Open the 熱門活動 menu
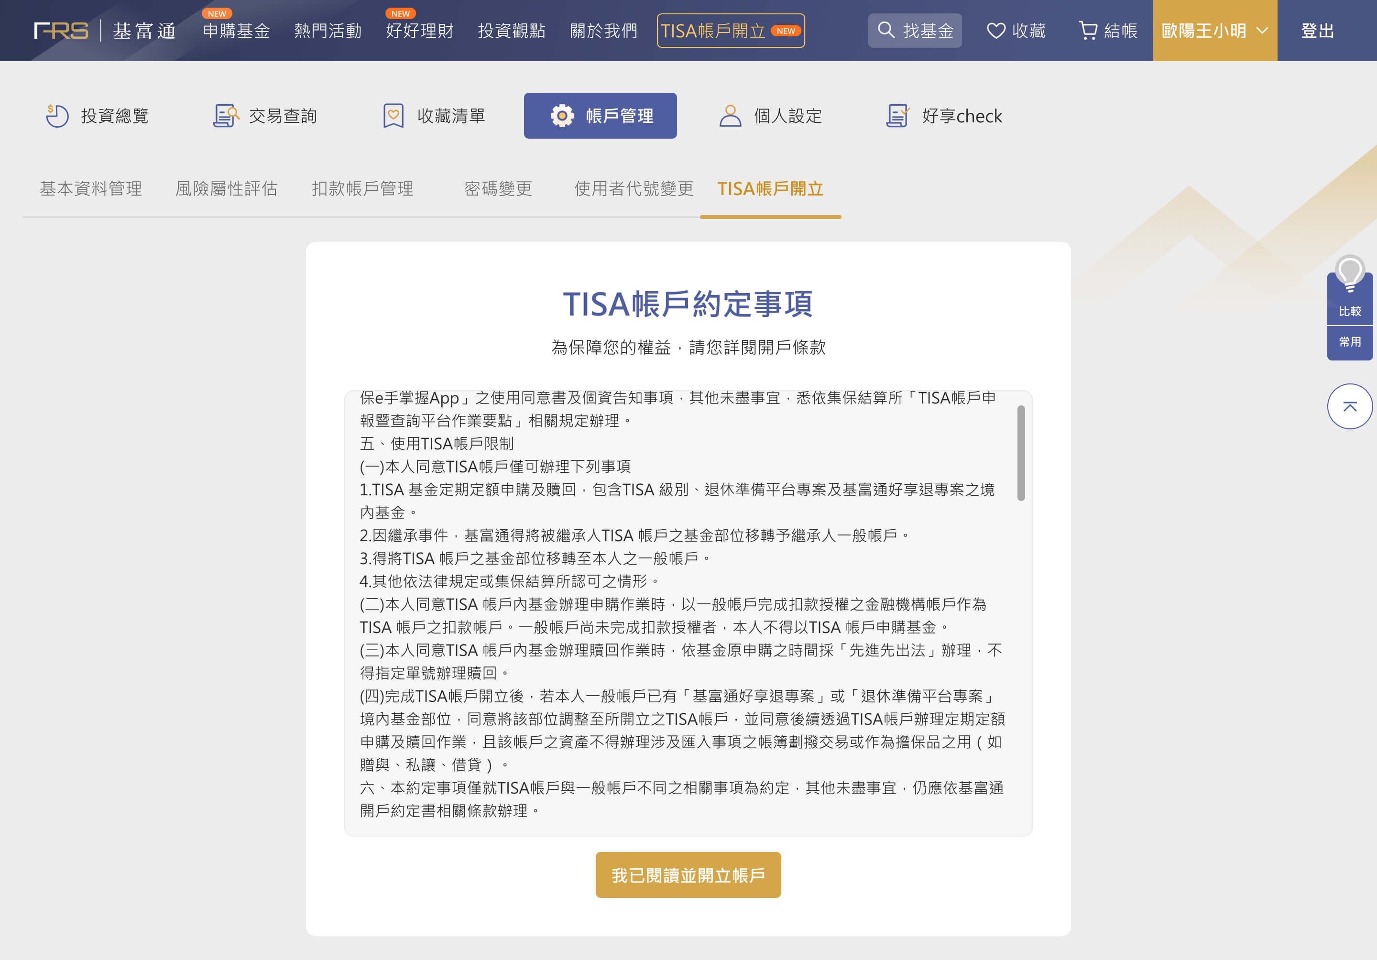The height and width of the screenshot is (960, 1377). [x=328, y=31]
